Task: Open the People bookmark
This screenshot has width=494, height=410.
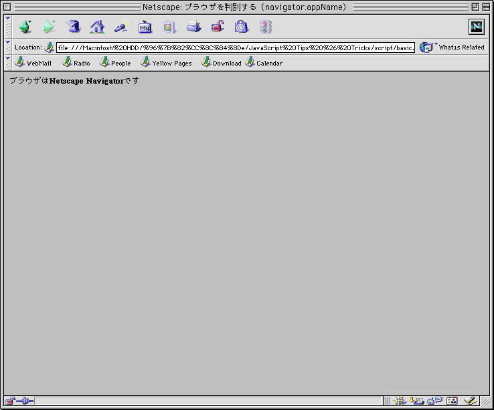Action: click(115, 63)
